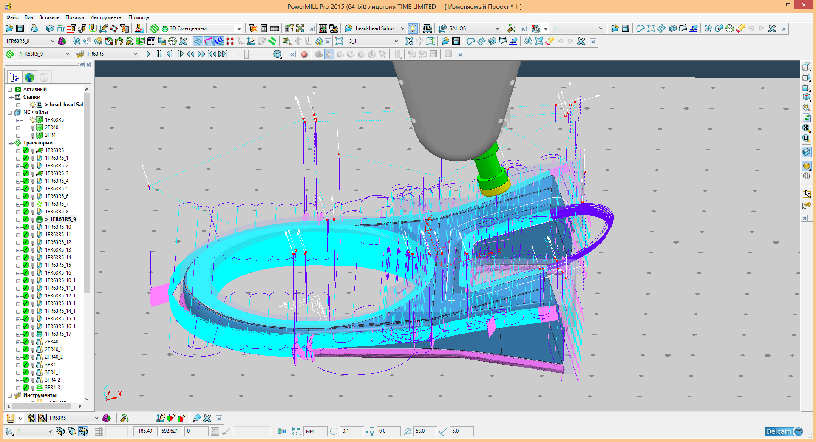Toggle green check for 1FR63R5_10 toolpath

26,227
